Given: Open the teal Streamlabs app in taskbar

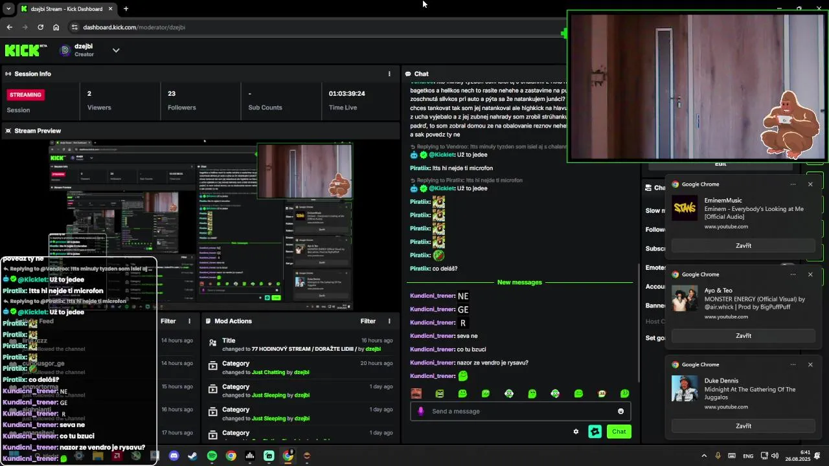Looking at the screenshot, I should coord(269,456).
